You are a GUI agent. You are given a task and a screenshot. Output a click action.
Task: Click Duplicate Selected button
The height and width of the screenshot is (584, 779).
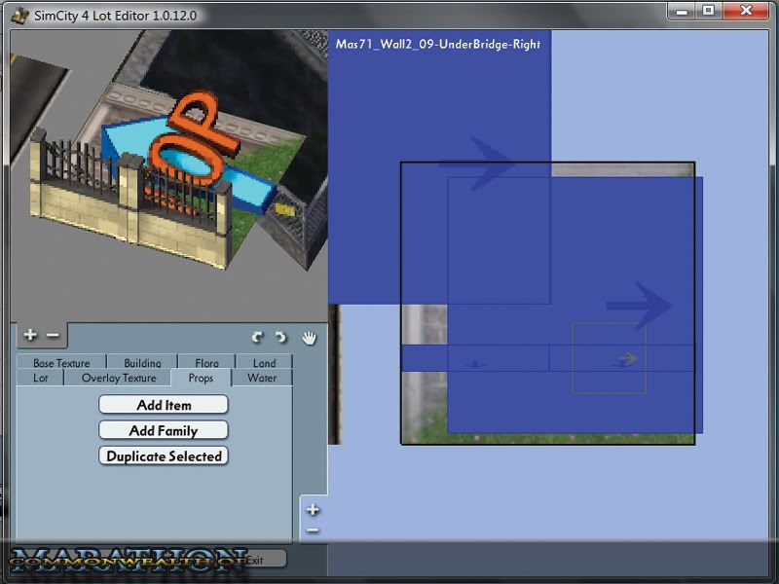pos(164,456)
